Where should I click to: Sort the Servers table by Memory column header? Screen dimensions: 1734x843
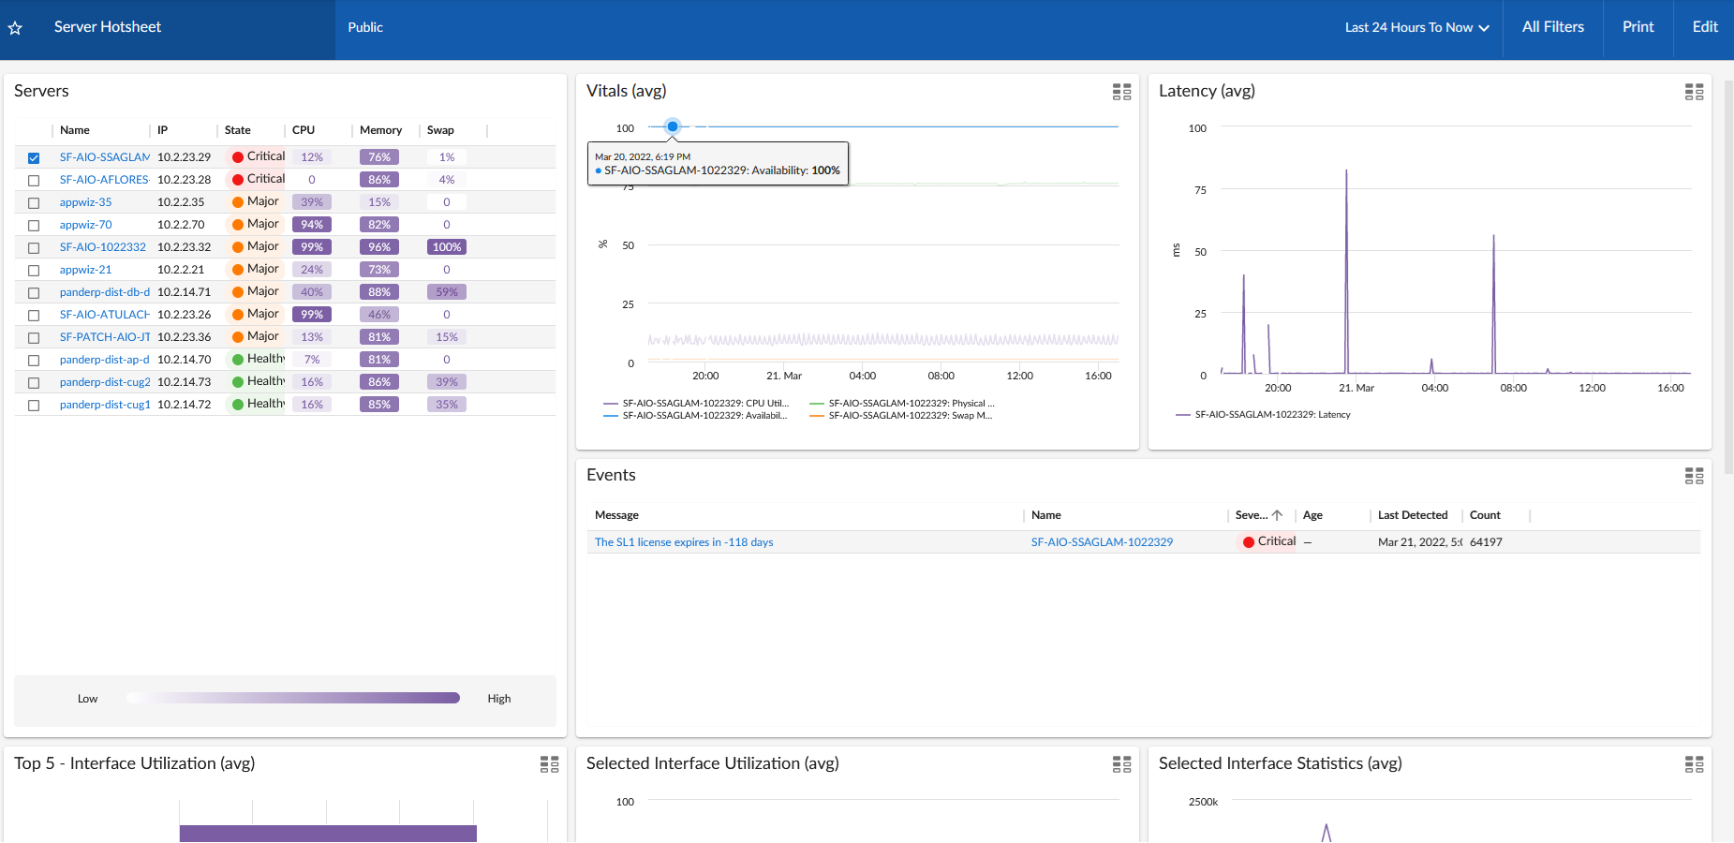(380, 130)
